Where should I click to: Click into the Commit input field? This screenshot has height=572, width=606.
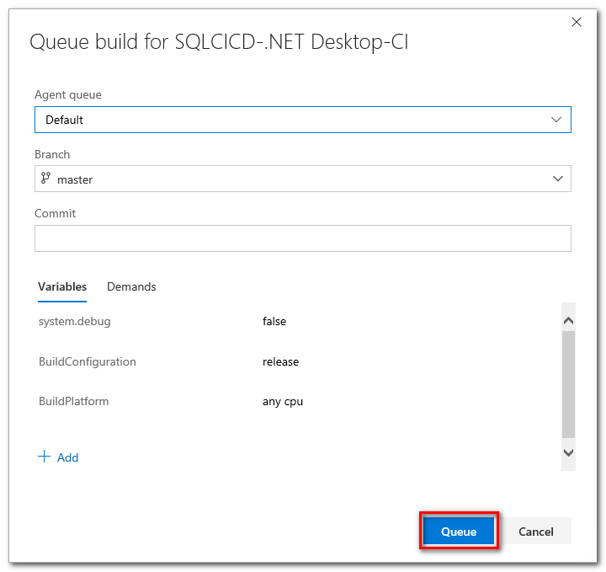click(x=303, y=238)
